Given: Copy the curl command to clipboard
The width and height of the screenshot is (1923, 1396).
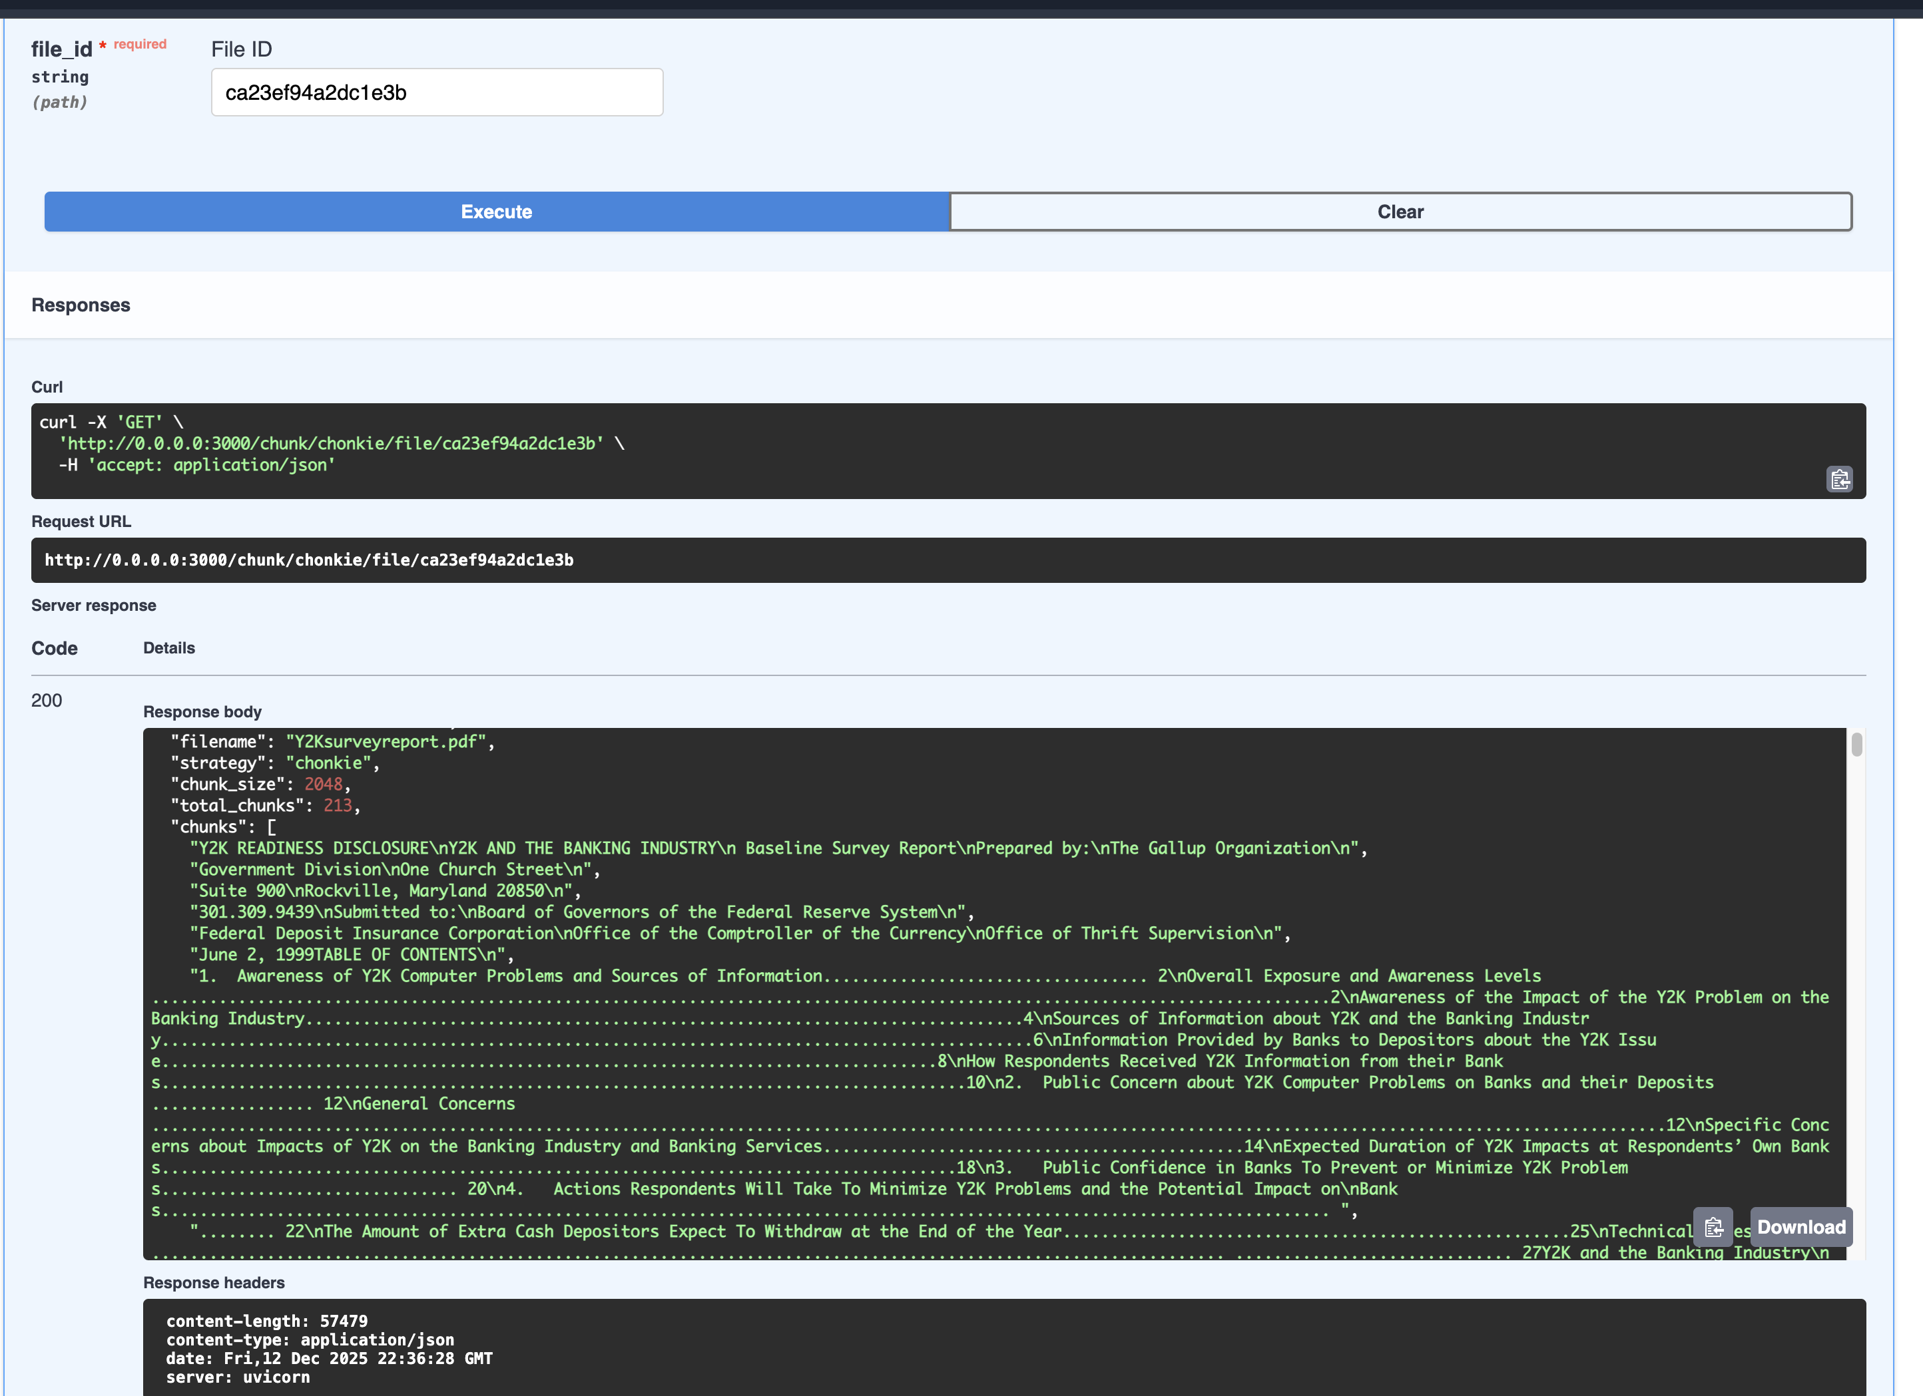Looking at the screenshot, I should [x=1838, y=480].
